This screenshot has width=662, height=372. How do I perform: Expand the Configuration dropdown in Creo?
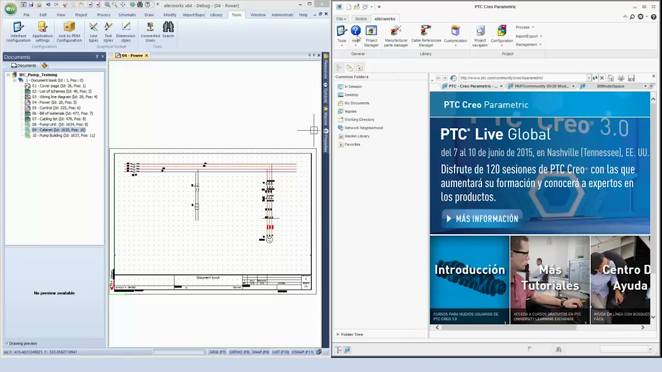[x=502, y=45]
